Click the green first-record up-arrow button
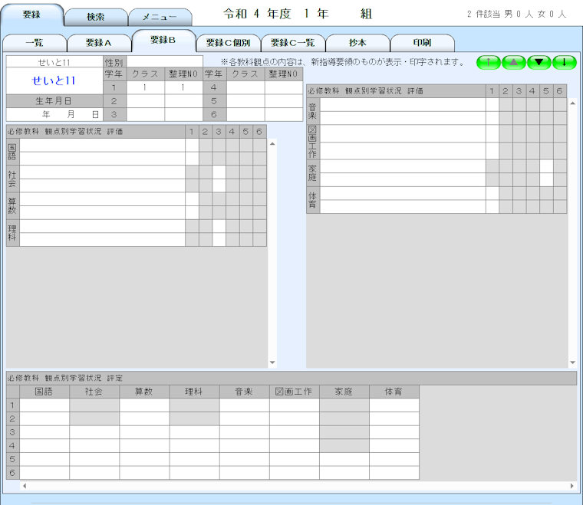583x505 pixels. 488,62
